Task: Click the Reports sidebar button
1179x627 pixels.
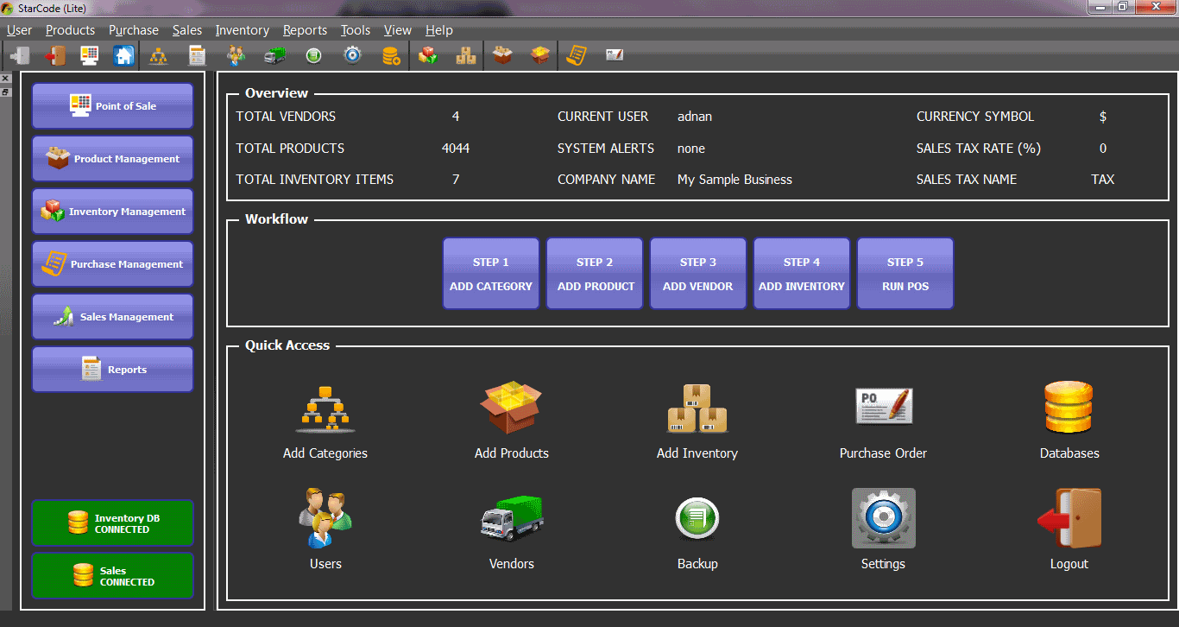Action: click(113, 370)
